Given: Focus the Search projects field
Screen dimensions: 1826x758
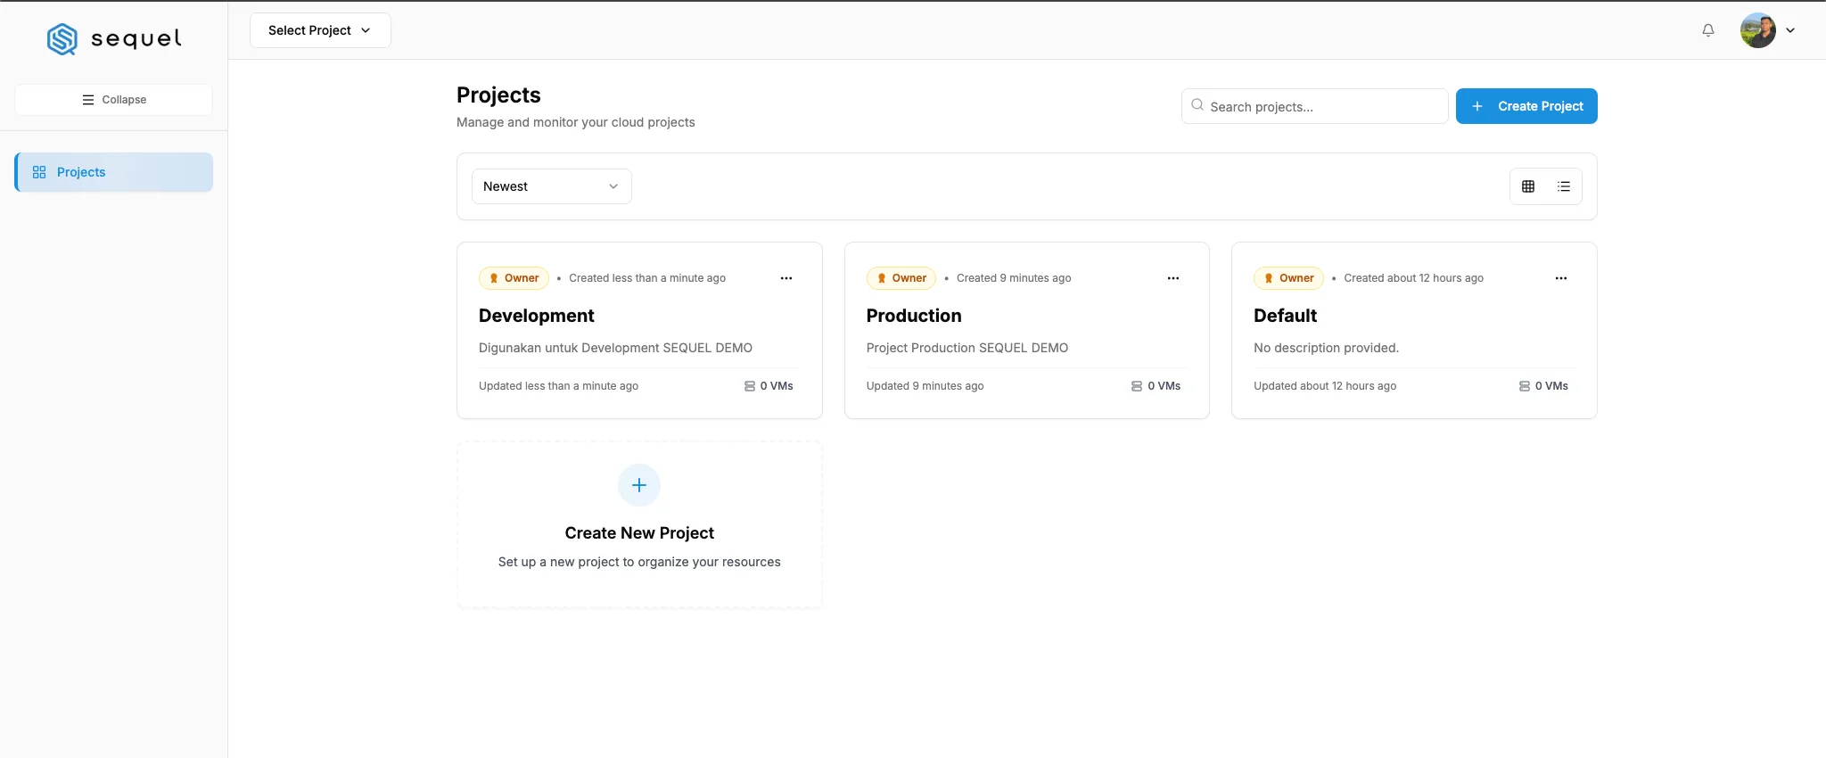Looking at the screenshot, I should (x=1314, y=106).
